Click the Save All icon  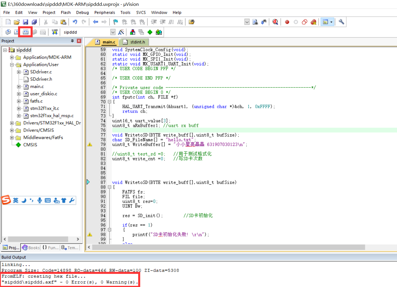click(34, 22)
